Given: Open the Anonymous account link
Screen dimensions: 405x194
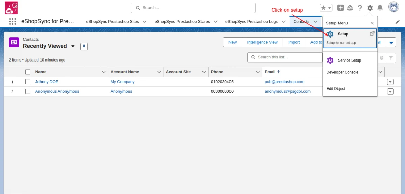Looking at the screenshot, I should 121,91.
